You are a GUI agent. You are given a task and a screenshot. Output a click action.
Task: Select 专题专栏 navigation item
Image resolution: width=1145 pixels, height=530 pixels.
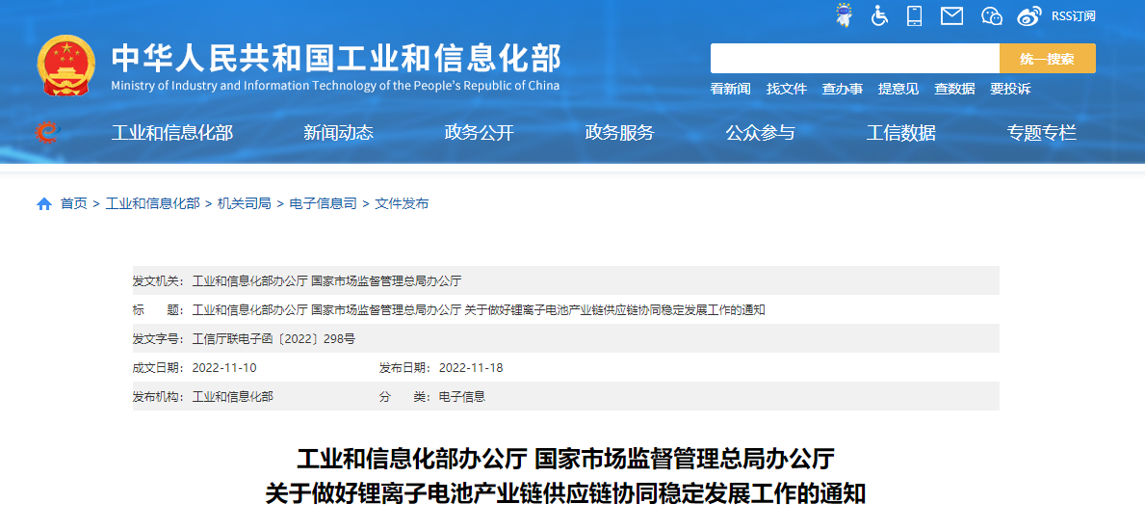click(1042, 133)
